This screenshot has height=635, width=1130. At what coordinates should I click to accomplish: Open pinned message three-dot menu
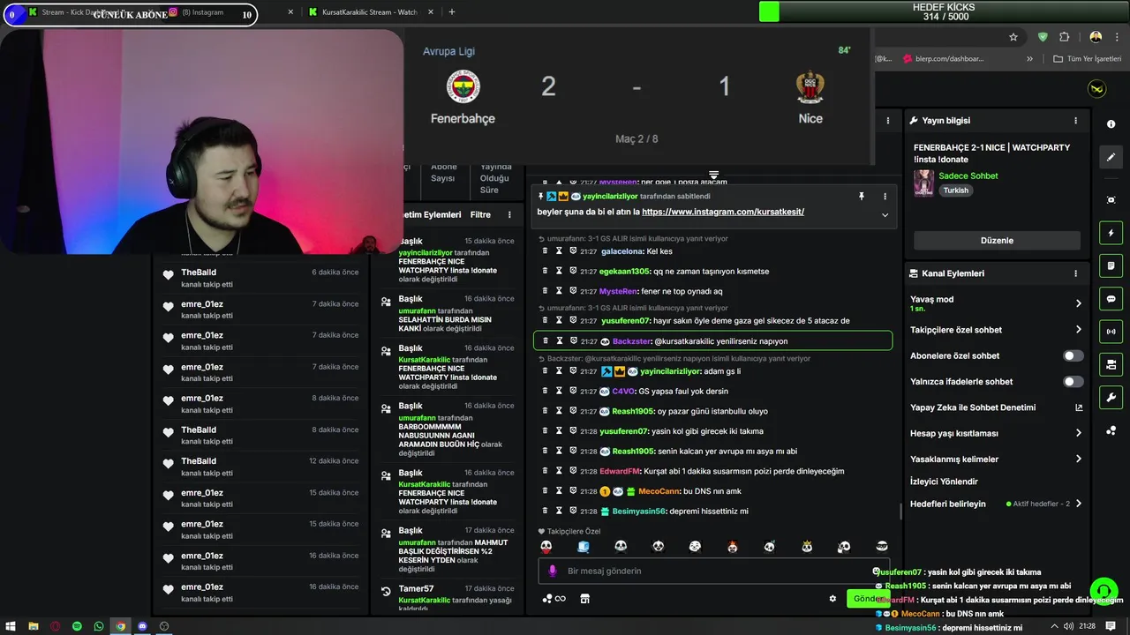click(x=885, y=196)
